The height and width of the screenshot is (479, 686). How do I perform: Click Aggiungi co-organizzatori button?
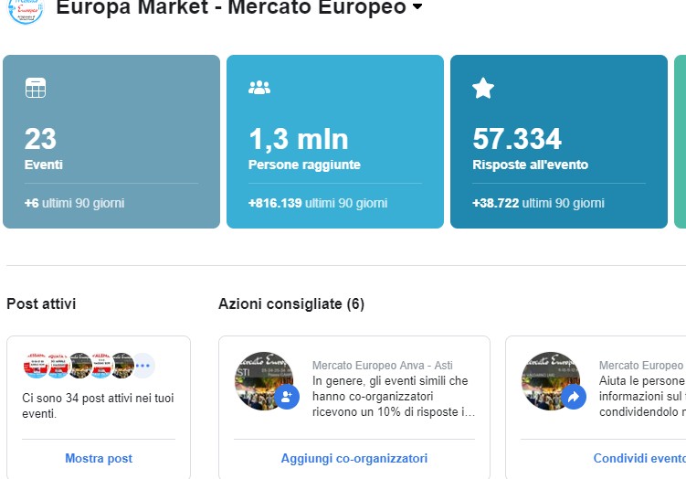pos(354,458)
